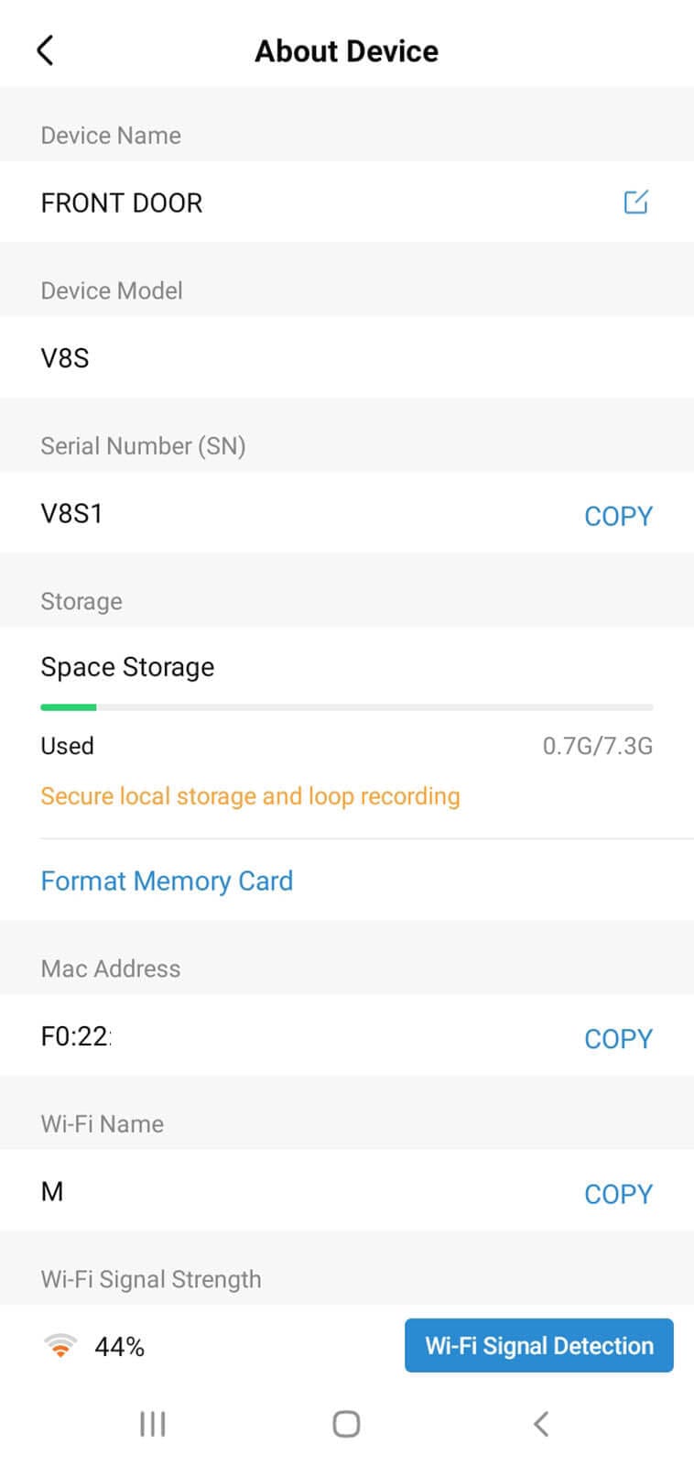Select the Space Storage label
The height and width of the screenshot is (1466, 694).
(126, 666)
